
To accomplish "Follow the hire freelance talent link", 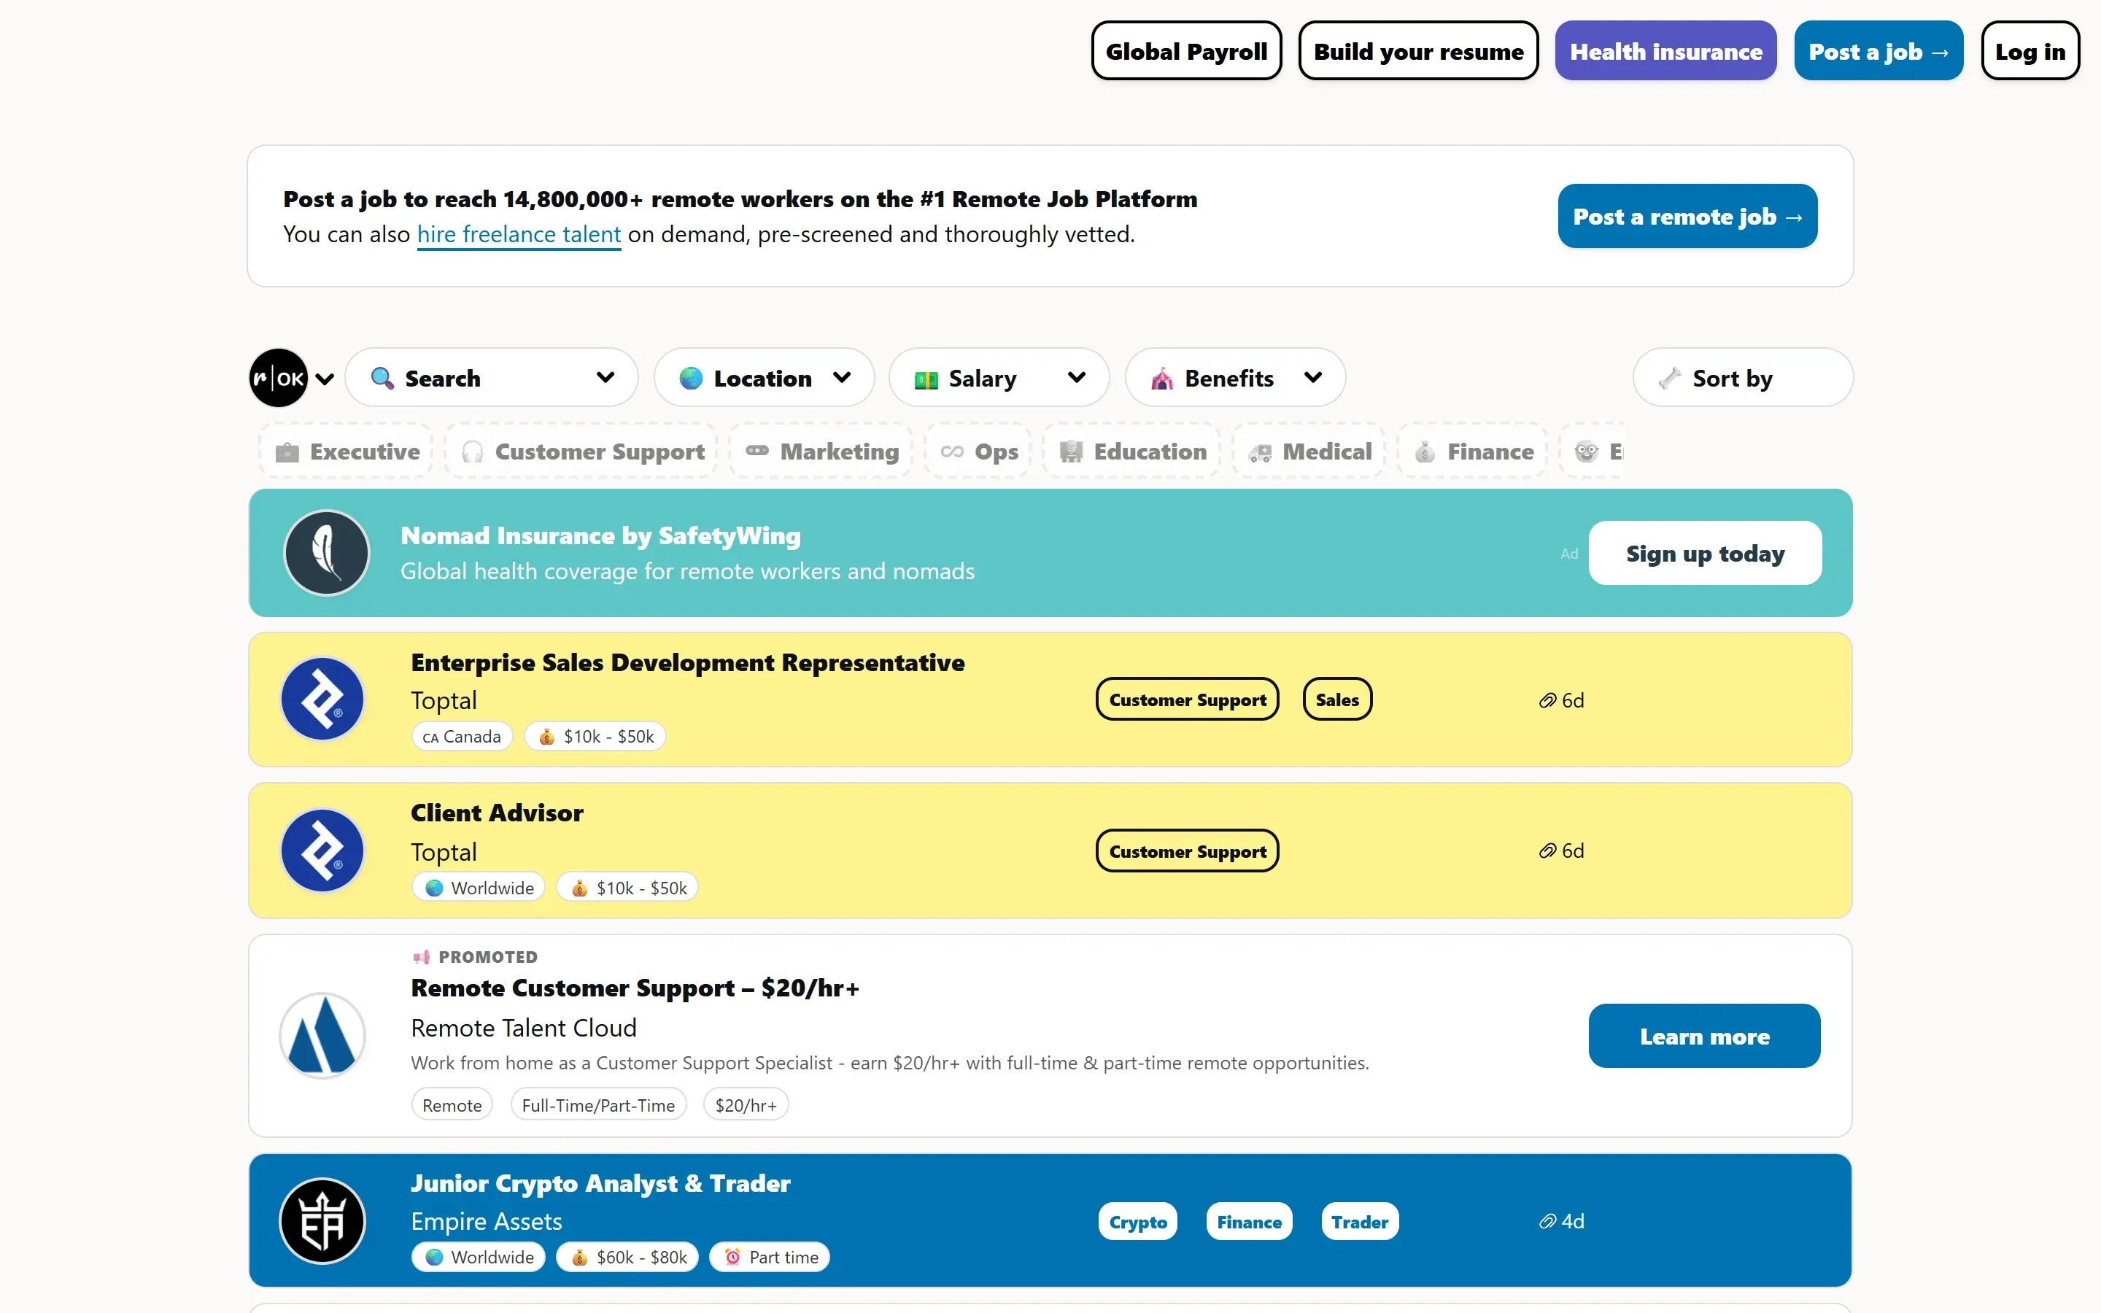I will click(518, 234).
